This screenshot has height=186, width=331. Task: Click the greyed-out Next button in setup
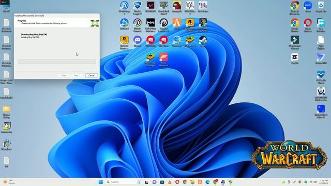click(x=77, y=75)
